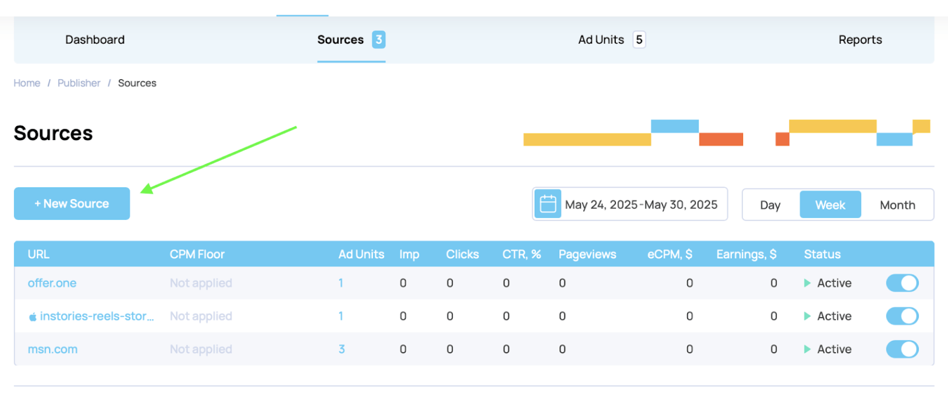Viewport: 948px width, 399px height.
Task: Open msn.com ad units count 3
Action: (x=341, y=349)
